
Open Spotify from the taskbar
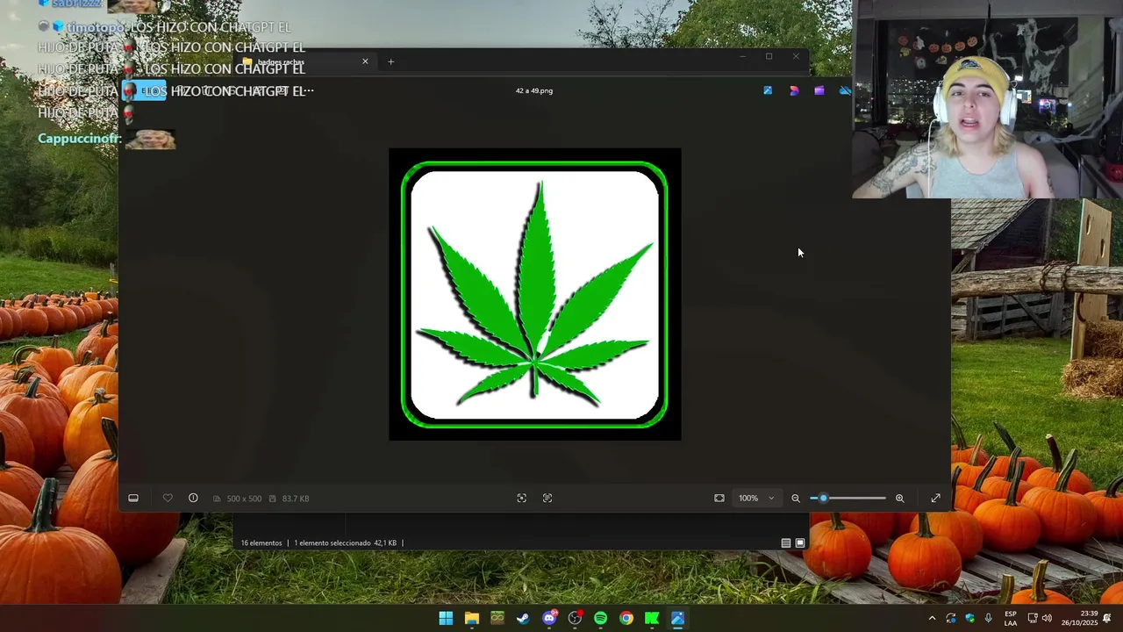pos(600,618)
